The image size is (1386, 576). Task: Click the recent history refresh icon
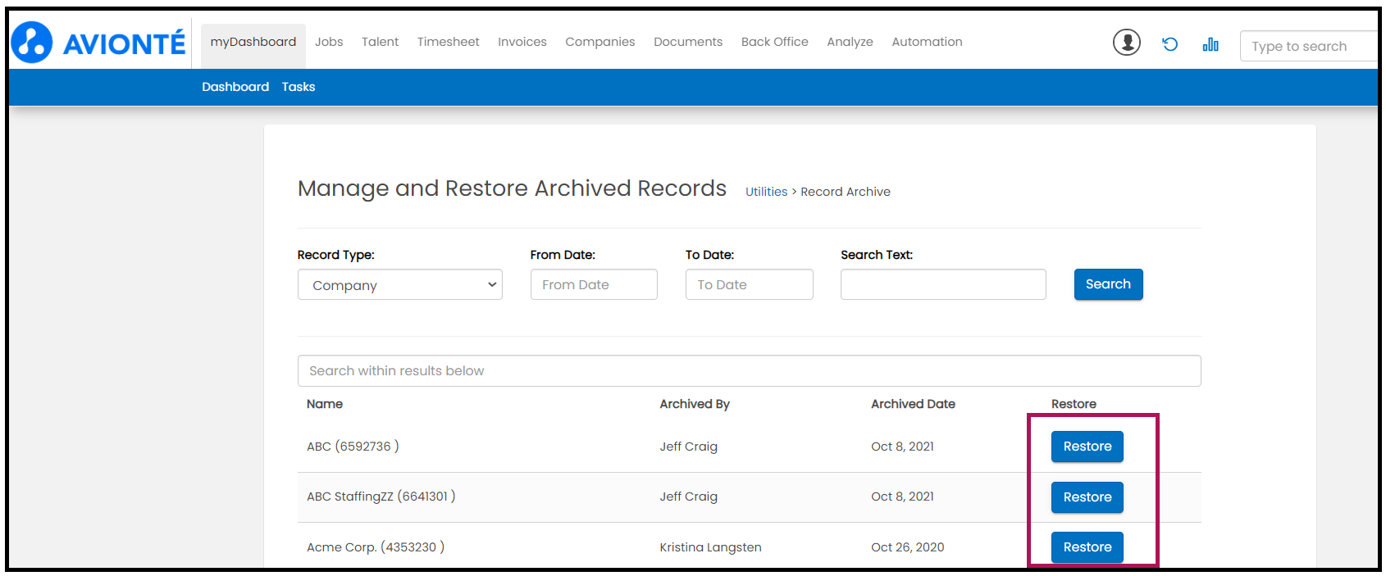pos(1169,44)
